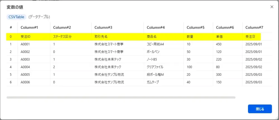Screen dimensions: 279x120
Task: Select the cell containing 受注ID
Action: tap(26, 36)
